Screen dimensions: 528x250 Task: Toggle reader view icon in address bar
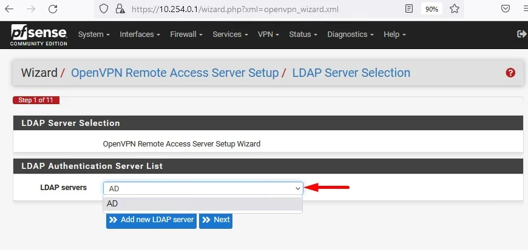click(409, 8)
